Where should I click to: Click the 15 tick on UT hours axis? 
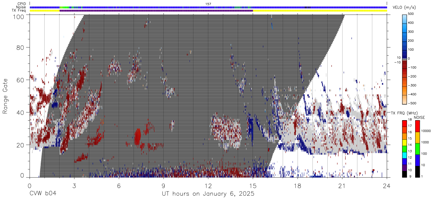[253, 185]
